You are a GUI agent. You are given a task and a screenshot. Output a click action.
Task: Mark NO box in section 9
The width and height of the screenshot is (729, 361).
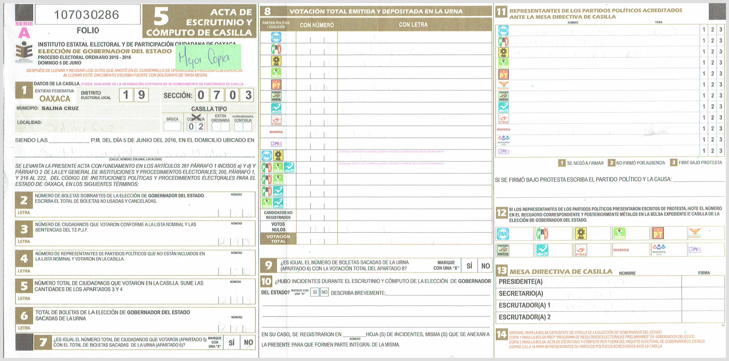pos(485,266)
